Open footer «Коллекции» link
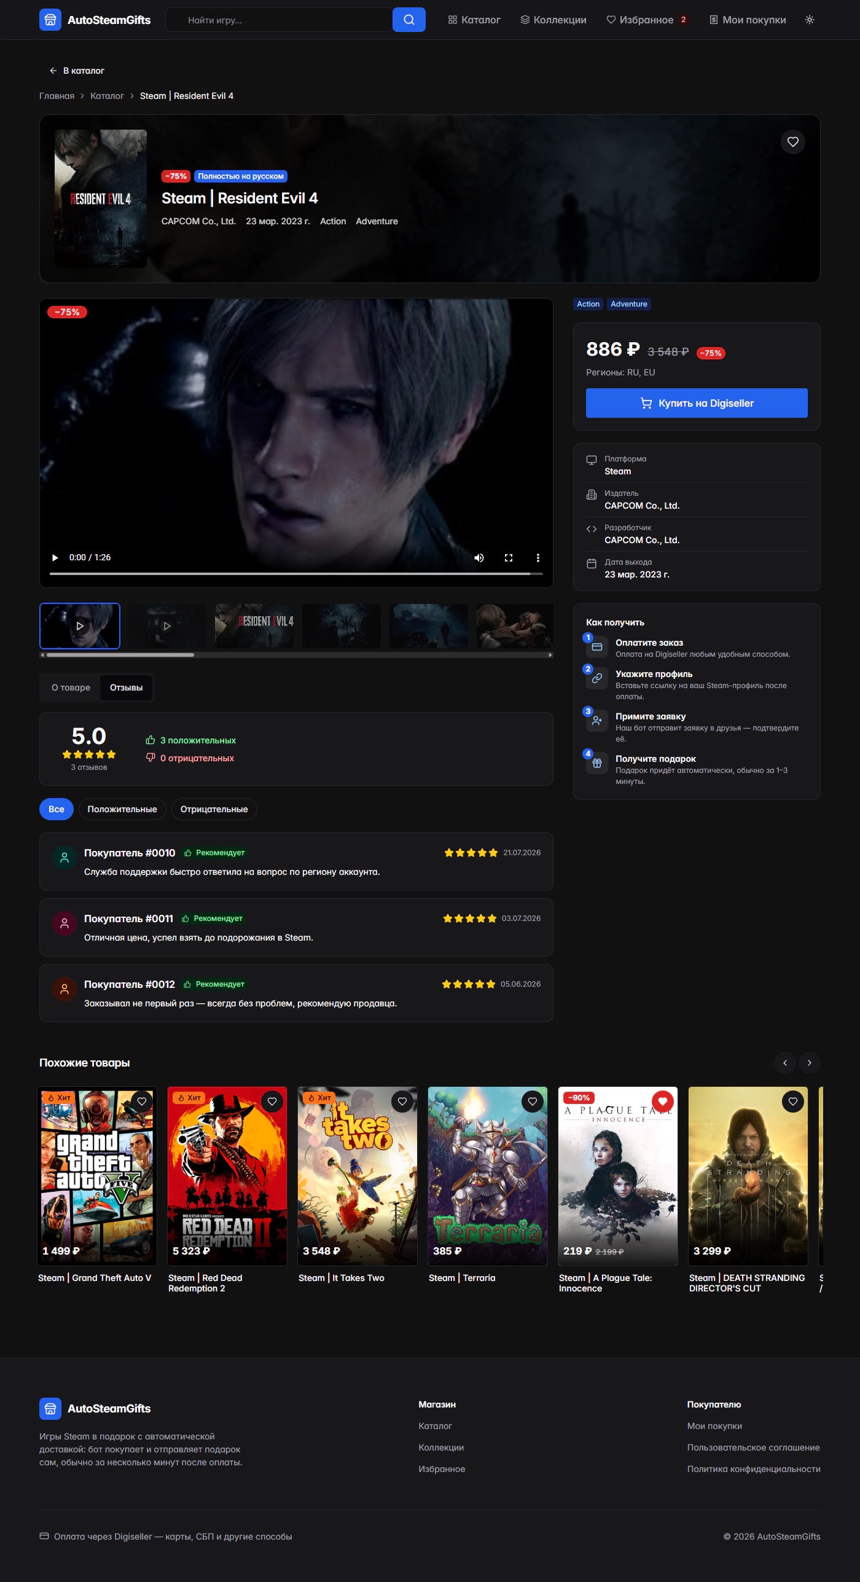860x1582 pixels. (441, 1447)
